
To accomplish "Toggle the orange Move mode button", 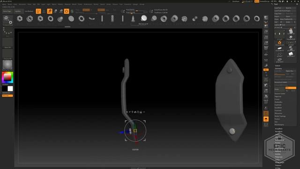I will tap(50, 11).
